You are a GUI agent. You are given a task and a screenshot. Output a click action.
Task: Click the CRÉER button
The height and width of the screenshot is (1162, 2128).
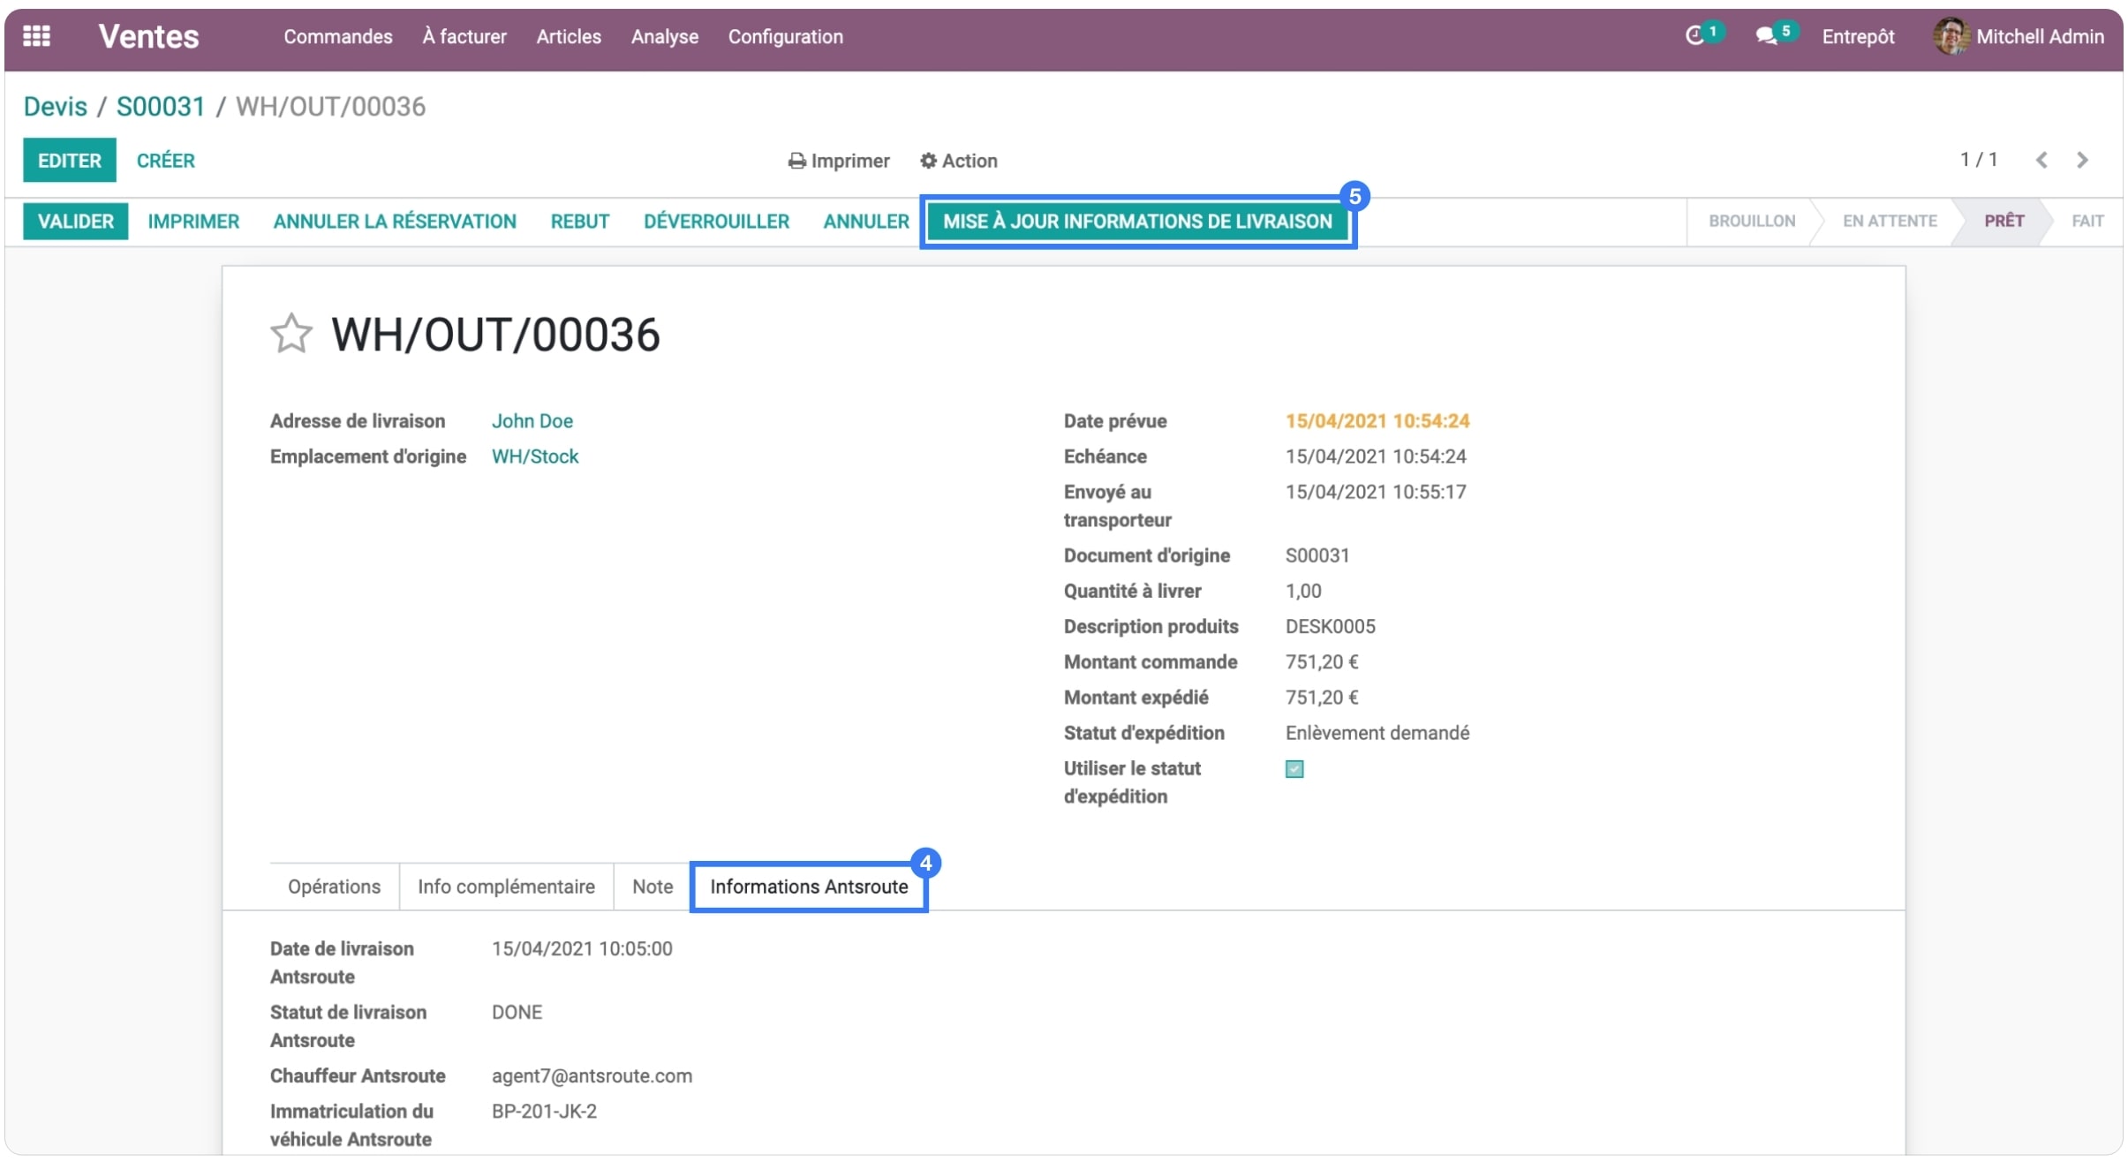[x=165, y=161]
